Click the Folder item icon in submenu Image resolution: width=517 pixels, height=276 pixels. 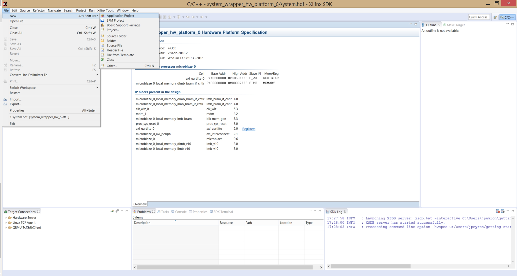[102, 41]
